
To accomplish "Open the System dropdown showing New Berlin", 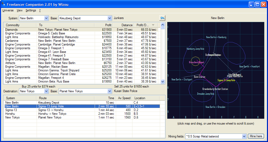I will coord(46,18).
